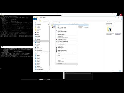Select Abrir en ventana nueva entry
This screenshot has height=93, width=124.
pos(62,27)
